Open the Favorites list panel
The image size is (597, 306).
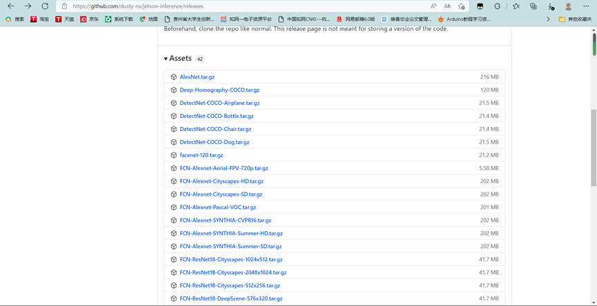(x=516, y=6)
